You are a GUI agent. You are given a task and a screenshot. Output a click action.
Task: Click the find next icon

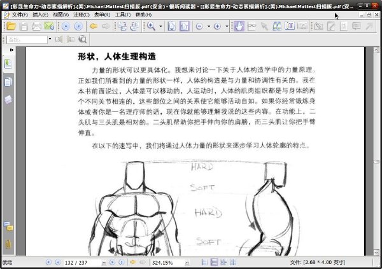click(x=71, y=39)
